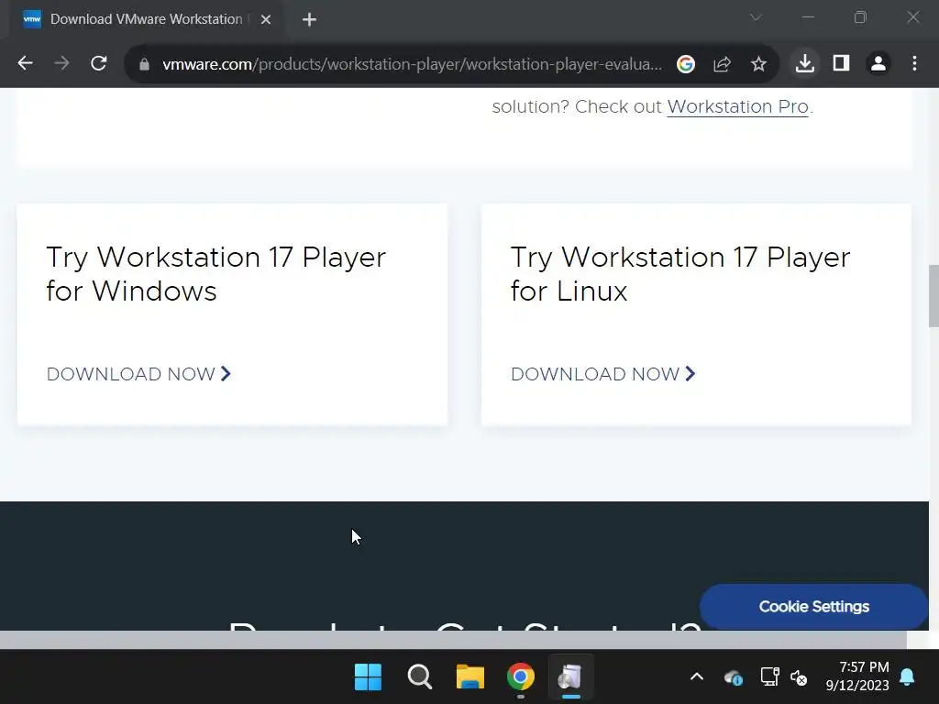Select Try Workstation 17 Player for Windows heading
This screenshot has width=939, height=704.
(216, 274)
